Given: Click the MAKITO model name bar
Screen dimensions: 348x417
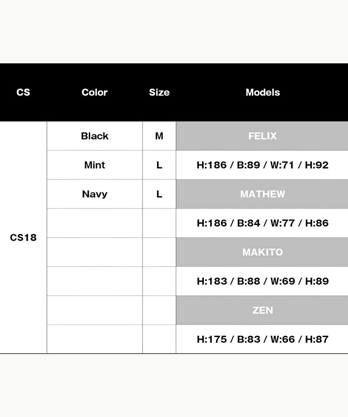Looking at the screenshot, I should tap(262, 252).
